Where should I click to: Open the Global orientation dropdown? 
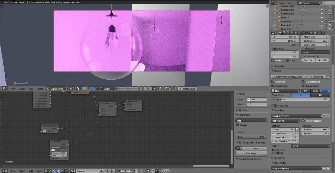click(109, 88)
